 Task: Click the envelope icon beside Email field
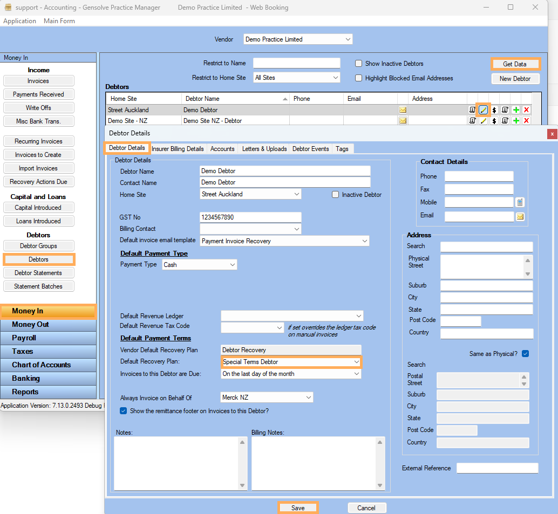pyautogui.click(x=520, y=216)
